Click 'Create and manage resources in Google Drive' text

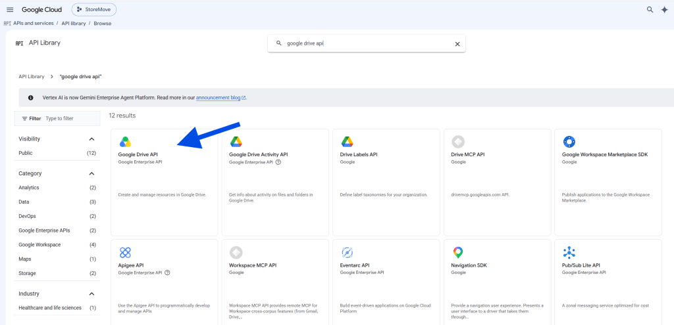pos(162,194)
